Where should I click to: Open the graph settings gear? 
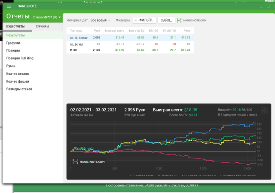[x=264, y=110]
